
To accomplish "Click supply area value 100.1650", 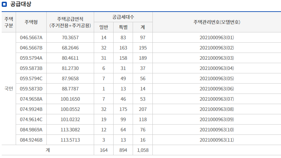I will click(70, 99).
